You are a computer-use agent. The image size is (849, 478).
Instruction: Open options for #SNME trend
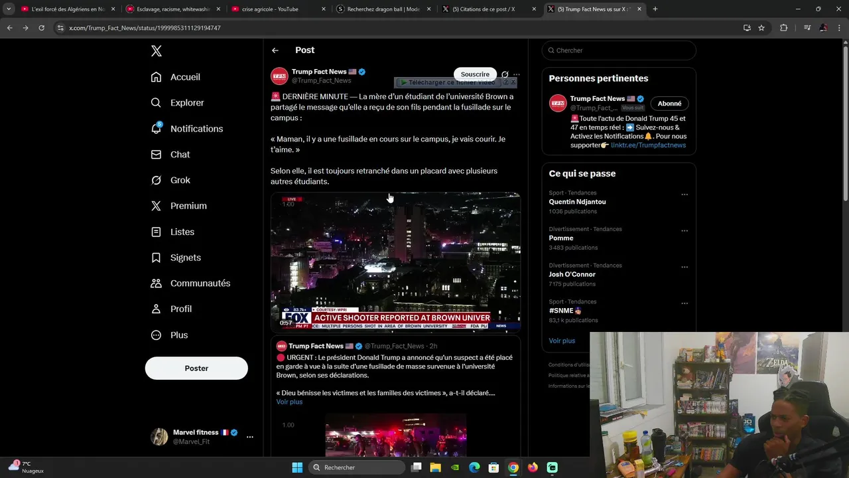(x=685, y=303)
